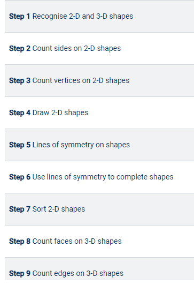The image size is (194, 285).
Task: Select Step 6 Use lines of symmetry row
Action: coord(99,177)
